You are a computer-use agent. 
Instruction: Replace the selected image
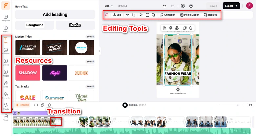click(210, 15)
